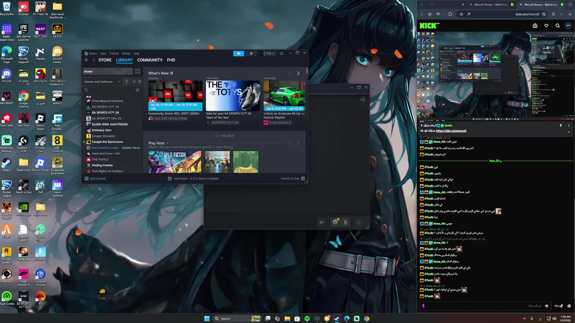Click Add shelf button
This screenshot has height=323, width=575.
(x=224, y=135)
